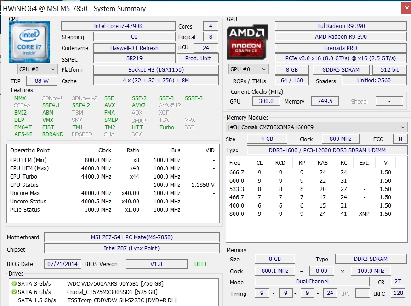
Task: Click the WDC WD7500AARS-00Y5B1 drive entry
Action: [x=115, y=284]
